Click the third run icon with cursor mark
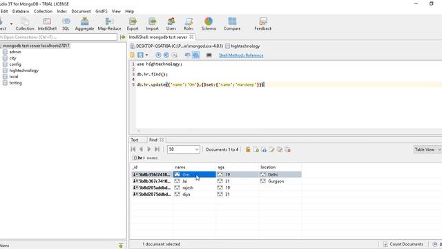Viewport: 442px width, 249px height. [x=175, y=55]
